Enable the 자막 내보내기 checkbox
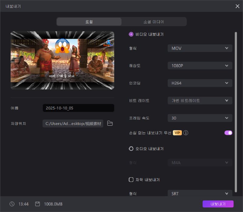The image size is (243, 212). (x=131, y=180)
